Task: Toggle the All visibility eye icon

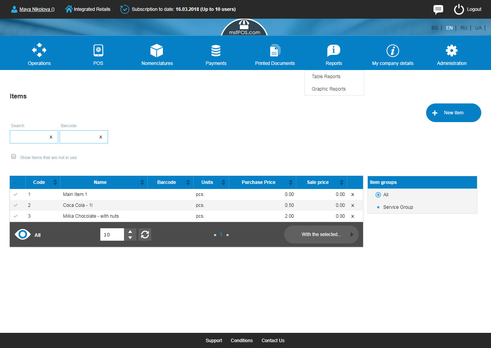Action: (23, 234)
